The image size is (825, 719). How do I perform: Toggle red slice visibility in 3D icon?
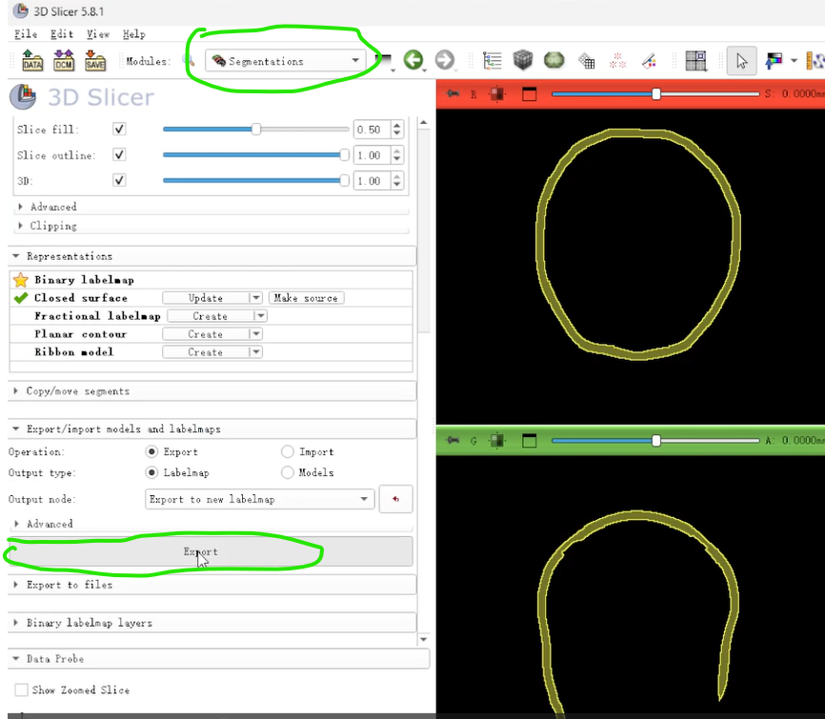497,94
